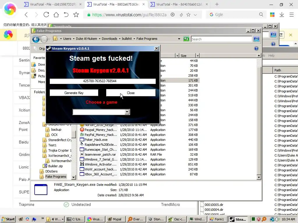This screenshot has height=223, width=298.
Task: Click Users in the address breadcrumb
Action: [x=67, y=39]
